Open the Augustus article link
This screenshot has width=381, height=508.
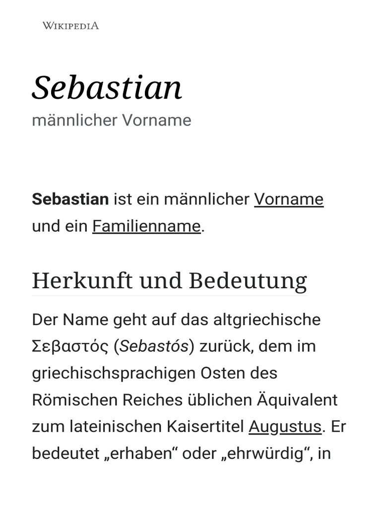(285, 427)
